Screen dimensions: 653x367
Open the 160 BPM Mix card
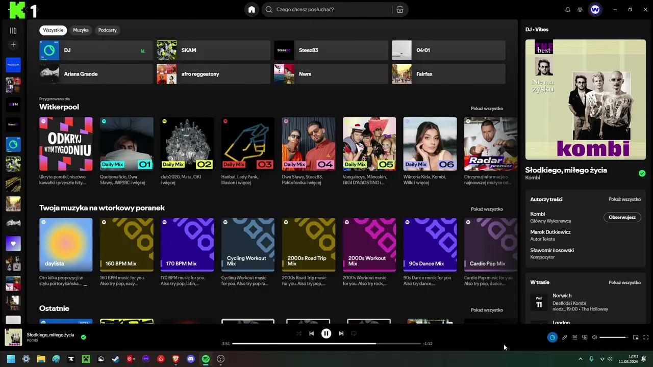click(127, 252)
